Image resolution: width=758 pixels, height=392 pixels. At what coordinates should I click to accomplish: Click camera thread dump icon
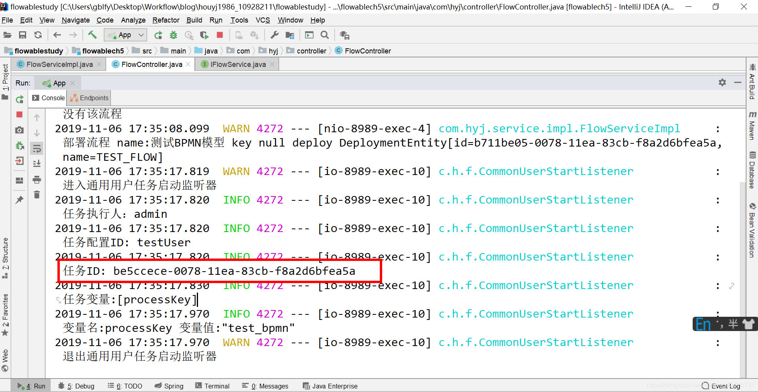(19, 130)
